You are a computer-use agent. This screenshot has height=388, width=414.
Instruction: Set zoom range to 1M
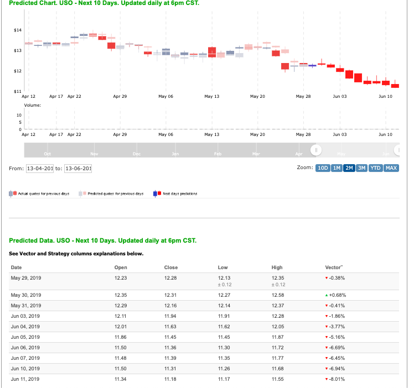tap(337, 168)
